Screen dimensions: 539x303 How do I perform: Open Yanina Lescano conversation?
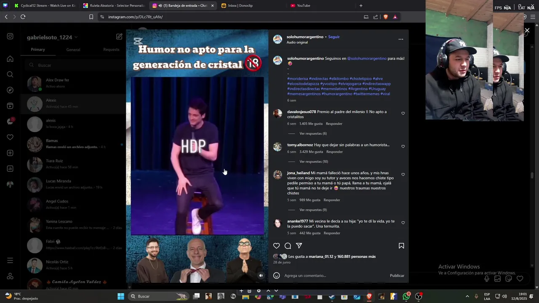74,224
